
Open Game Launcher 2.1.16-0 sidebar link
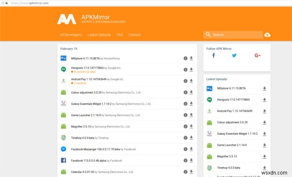232,145
